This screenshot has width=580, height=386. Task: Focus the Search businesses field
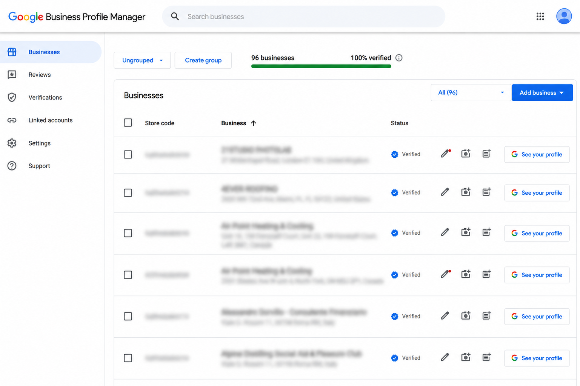coord(304,17)
